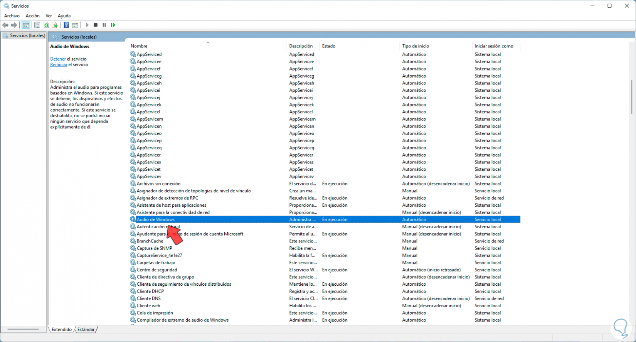
Task: Select Asignador de detección de topologías service
Action: (x=193, y=191)
